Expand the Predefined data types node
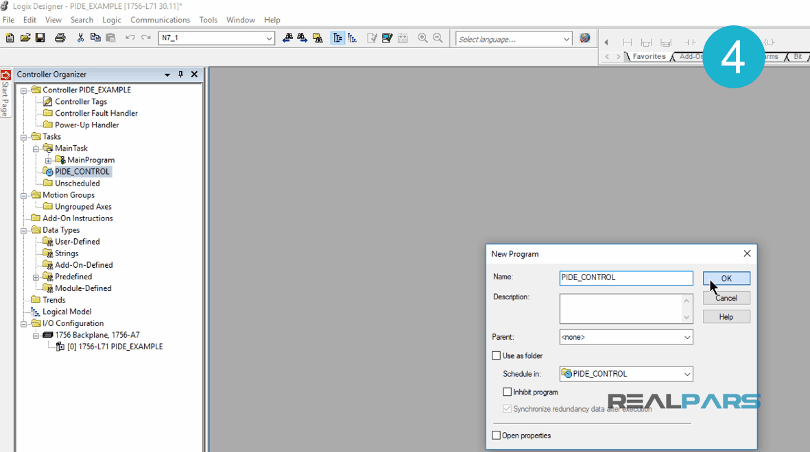 pyautogui.click(x=36, y=277)
